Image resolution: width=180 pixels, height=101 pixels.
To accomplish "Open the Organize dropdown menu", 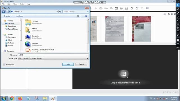I will pyautogui.click(x=8, y=16).
